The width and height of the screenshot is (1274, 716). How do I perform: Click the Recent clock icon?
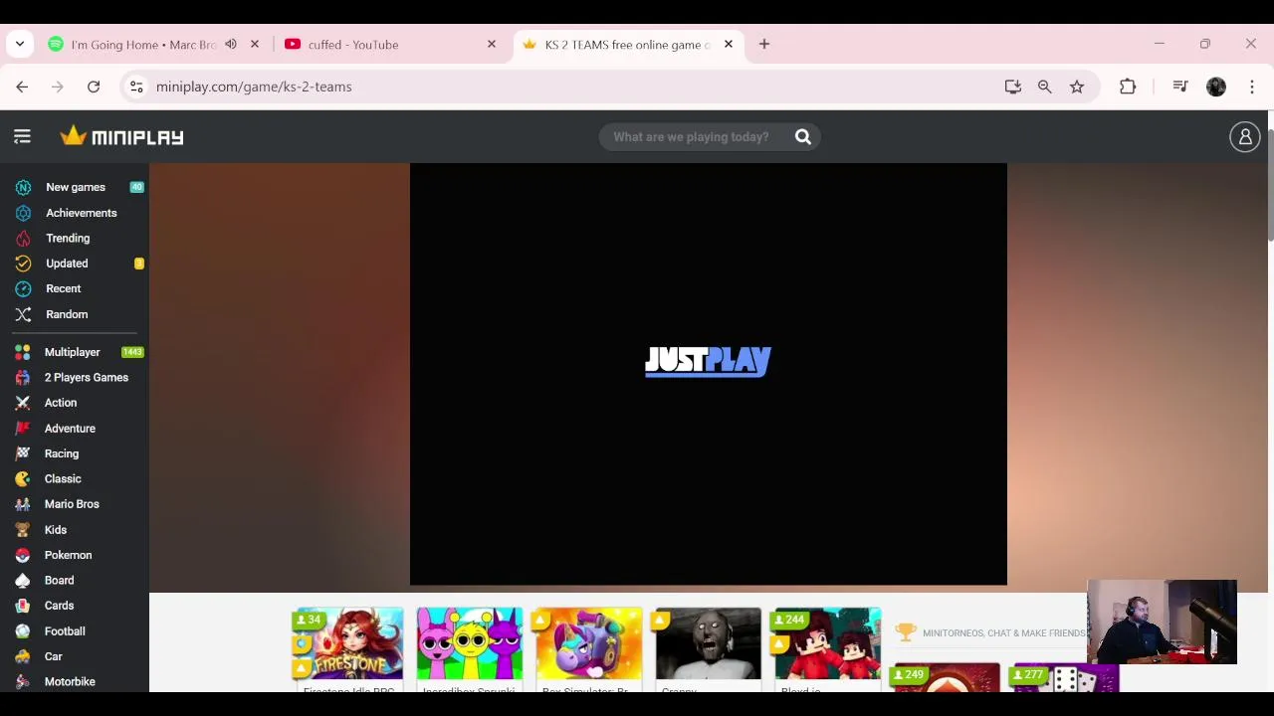point(23,288)
